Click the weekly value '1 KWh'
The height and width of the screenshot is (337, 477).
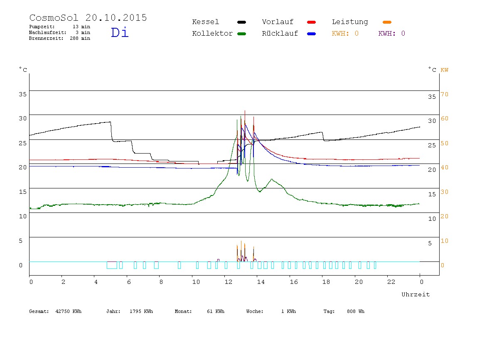(288, 311)
